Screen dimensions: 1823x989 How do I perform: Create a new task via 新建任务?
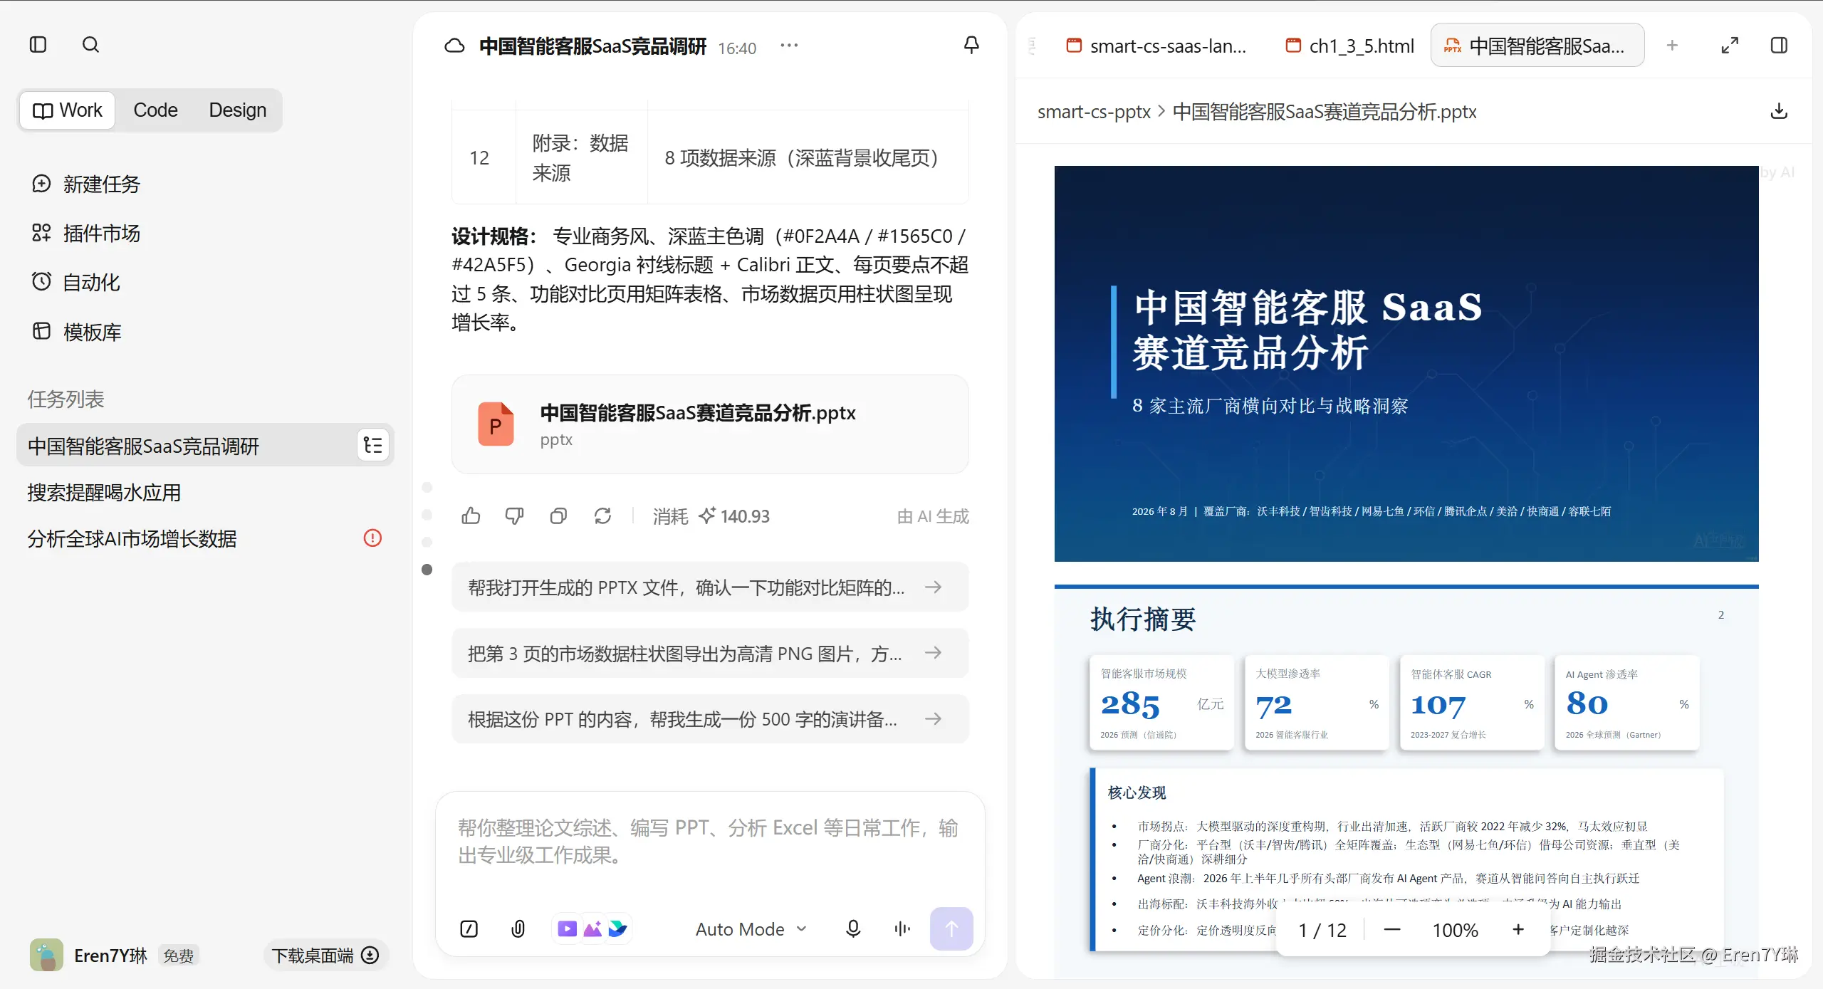pos(86,184)
